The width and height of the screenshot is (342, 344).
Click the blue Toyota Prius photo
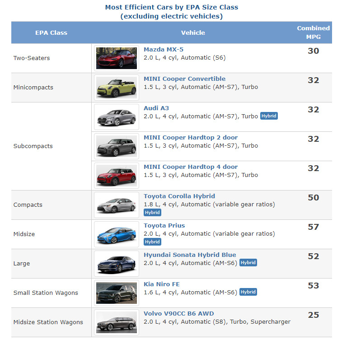[117, 234]
